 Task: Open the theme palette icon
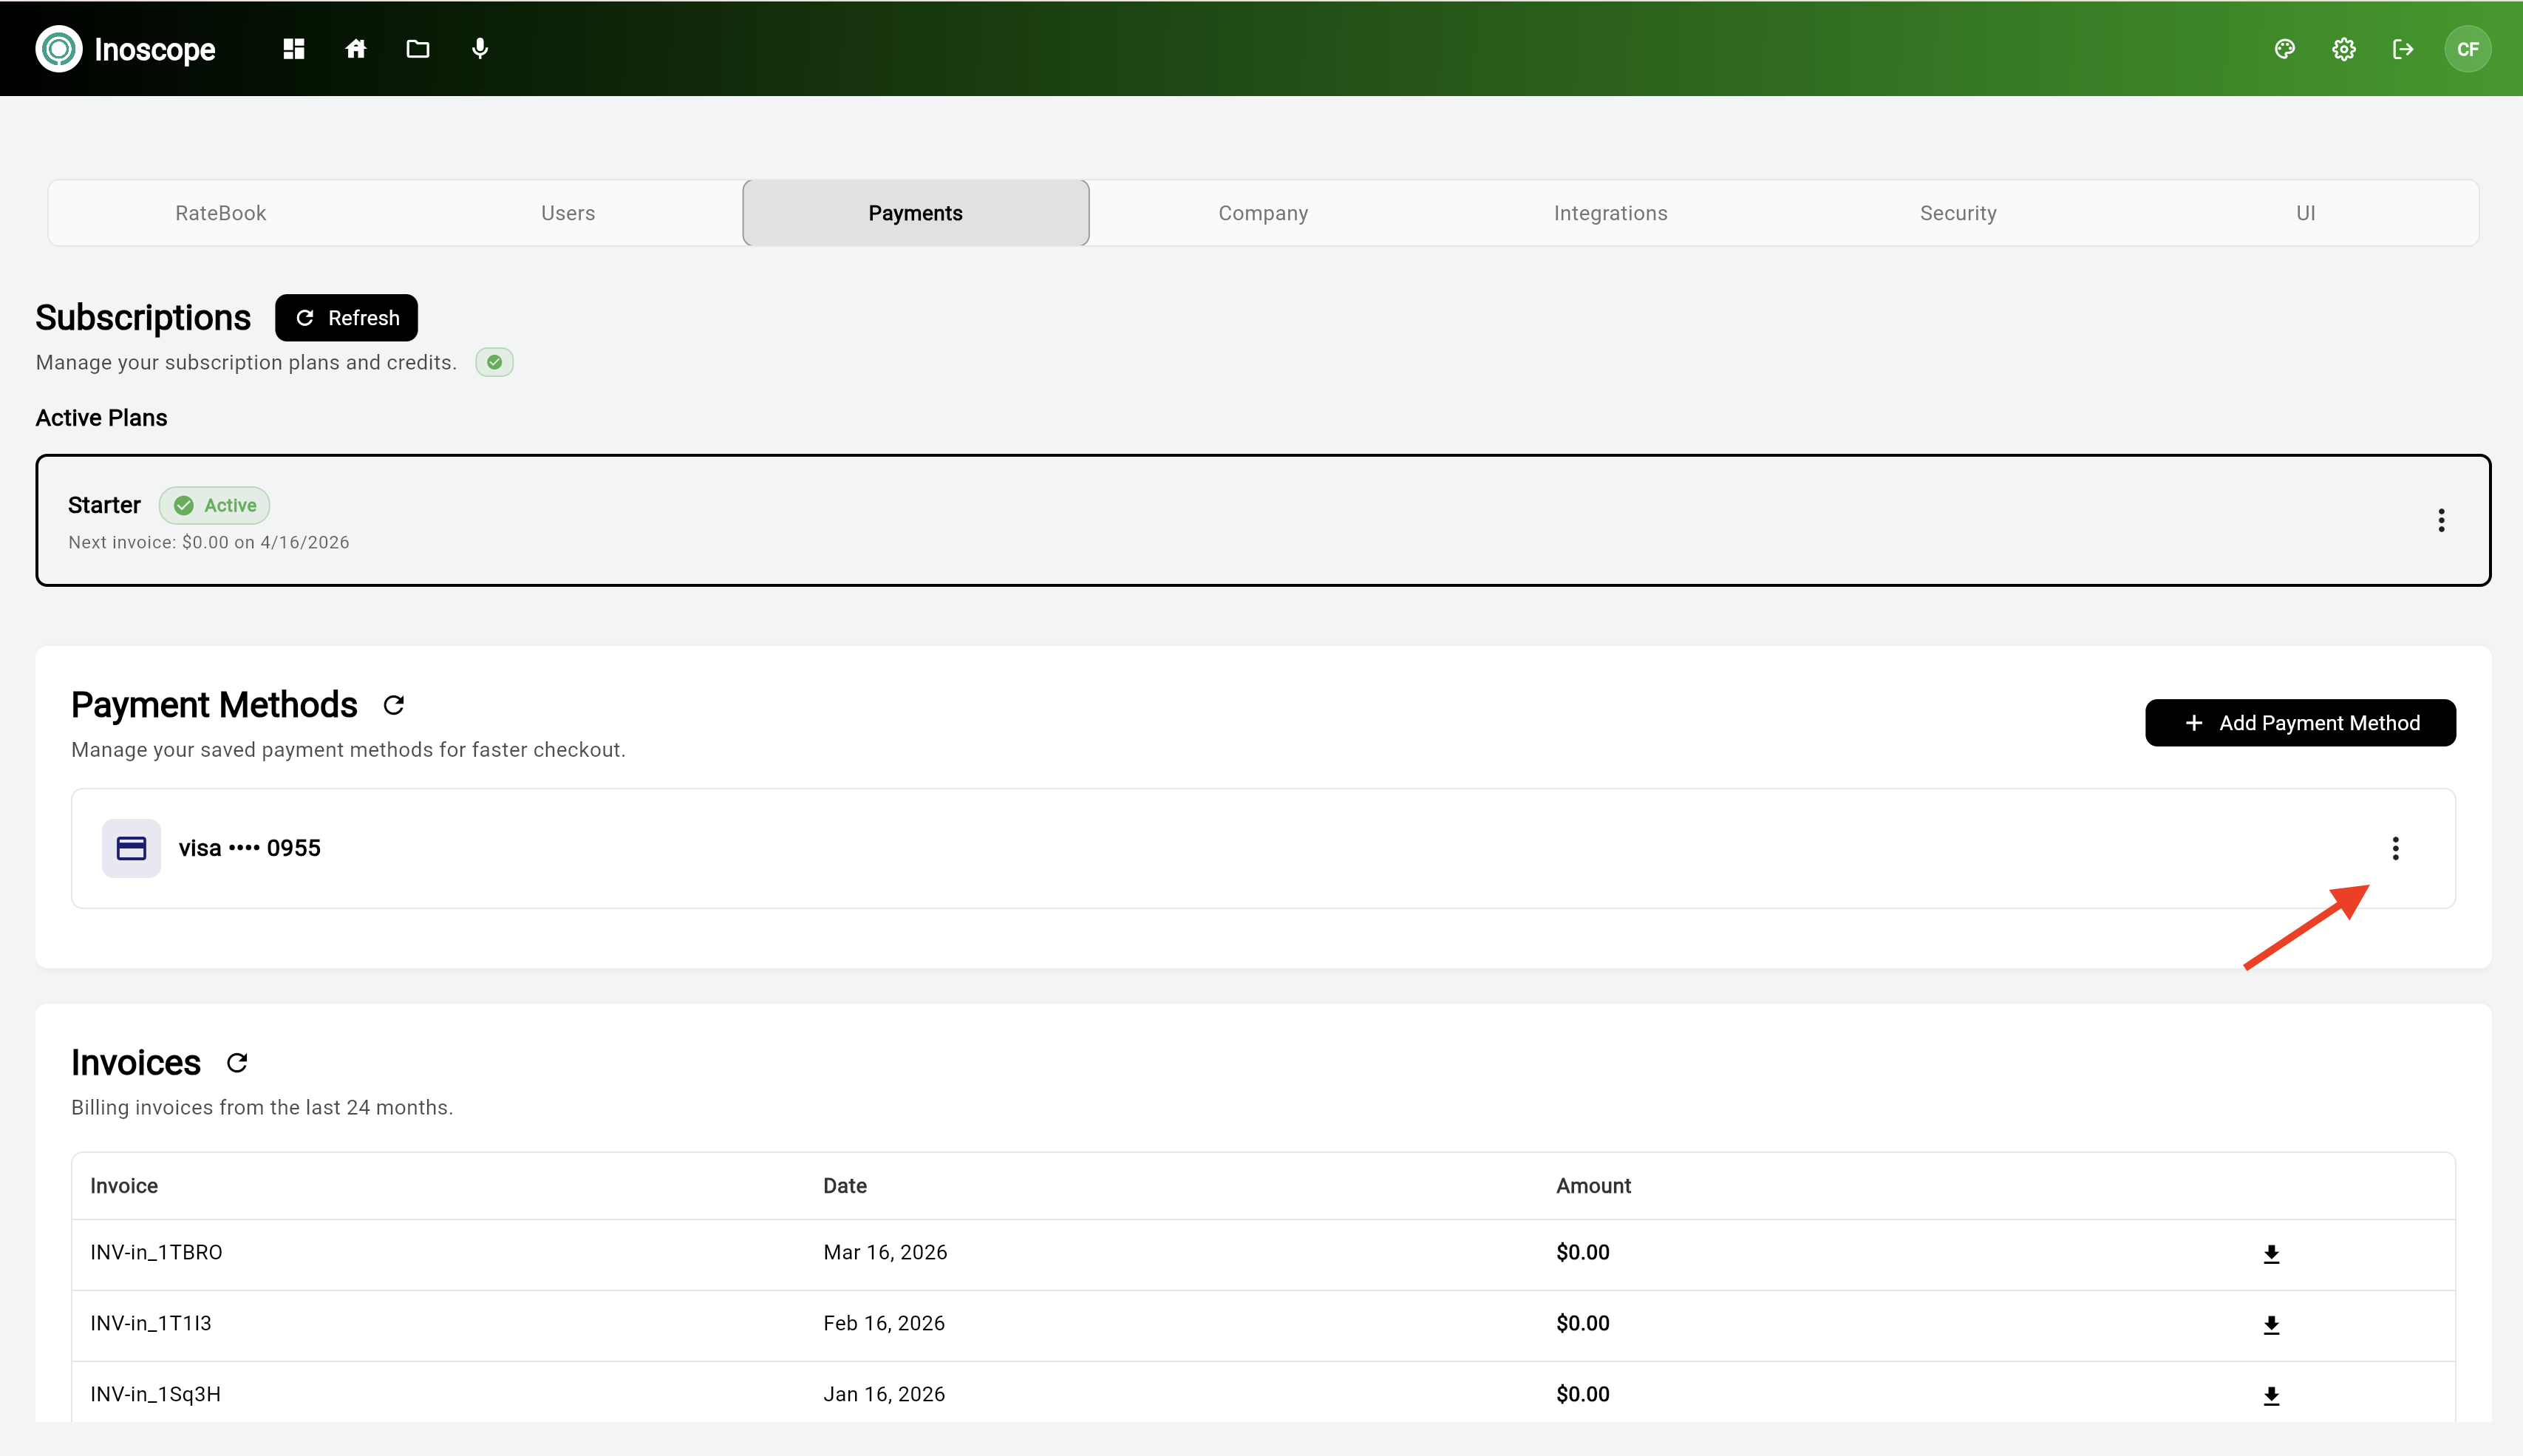point(2285,48)
